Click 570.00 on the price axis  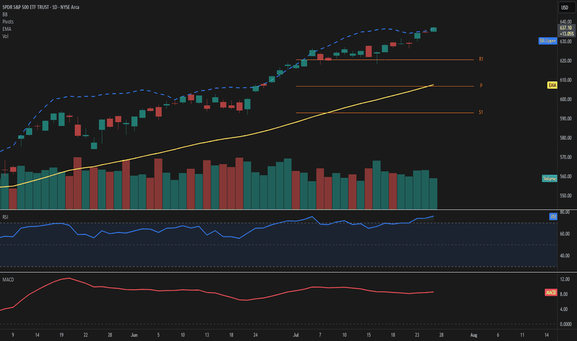click(x=566, y=157)
